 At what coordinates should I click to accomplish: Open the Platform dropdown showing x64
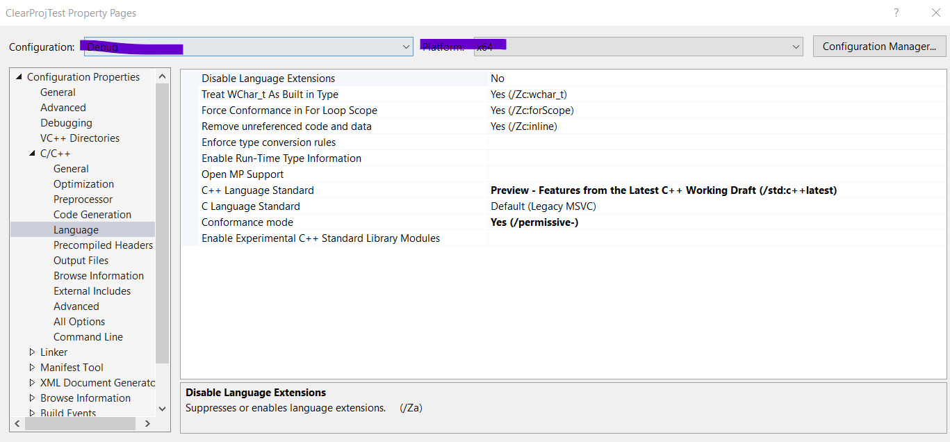pos(796,47)
